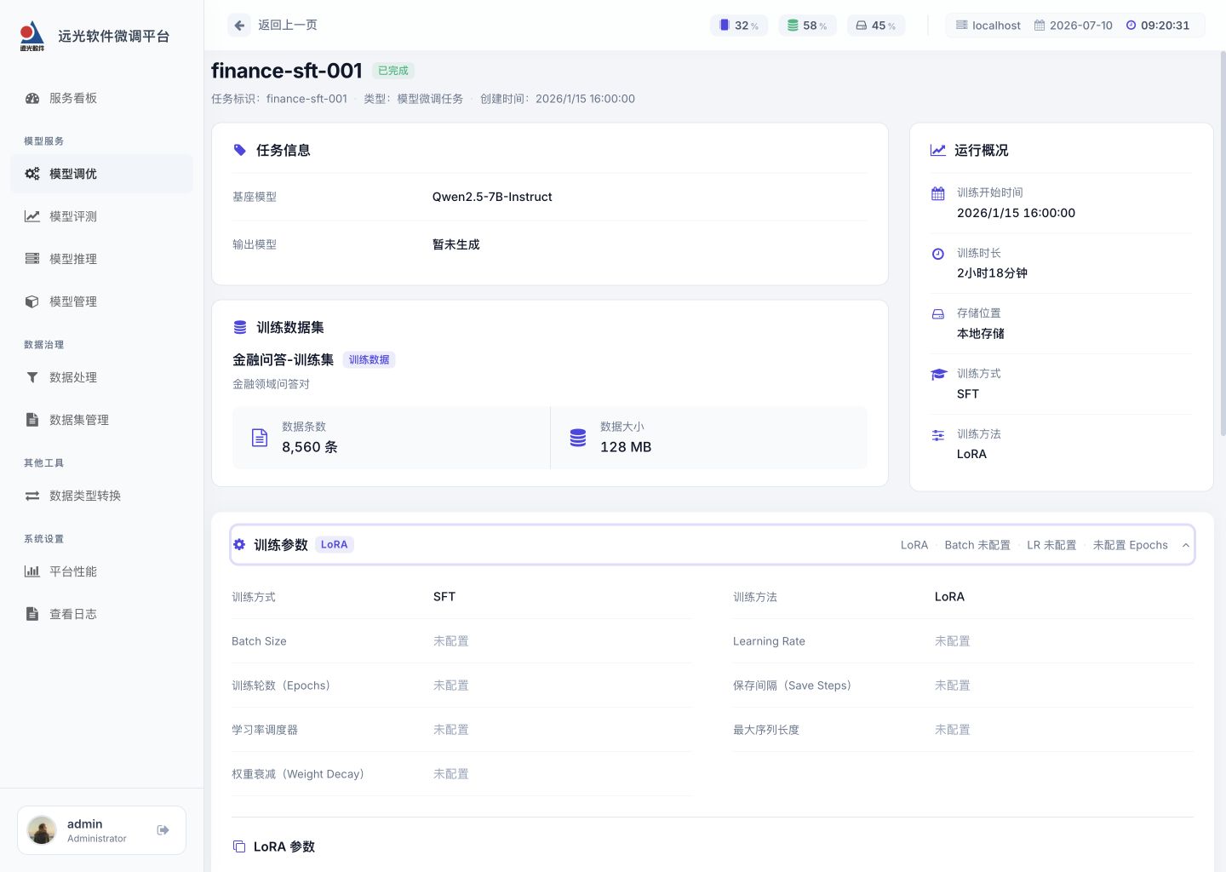Click the logout icon next to admin
Viewport: 1226px width, 872px height.
(163, 830)
